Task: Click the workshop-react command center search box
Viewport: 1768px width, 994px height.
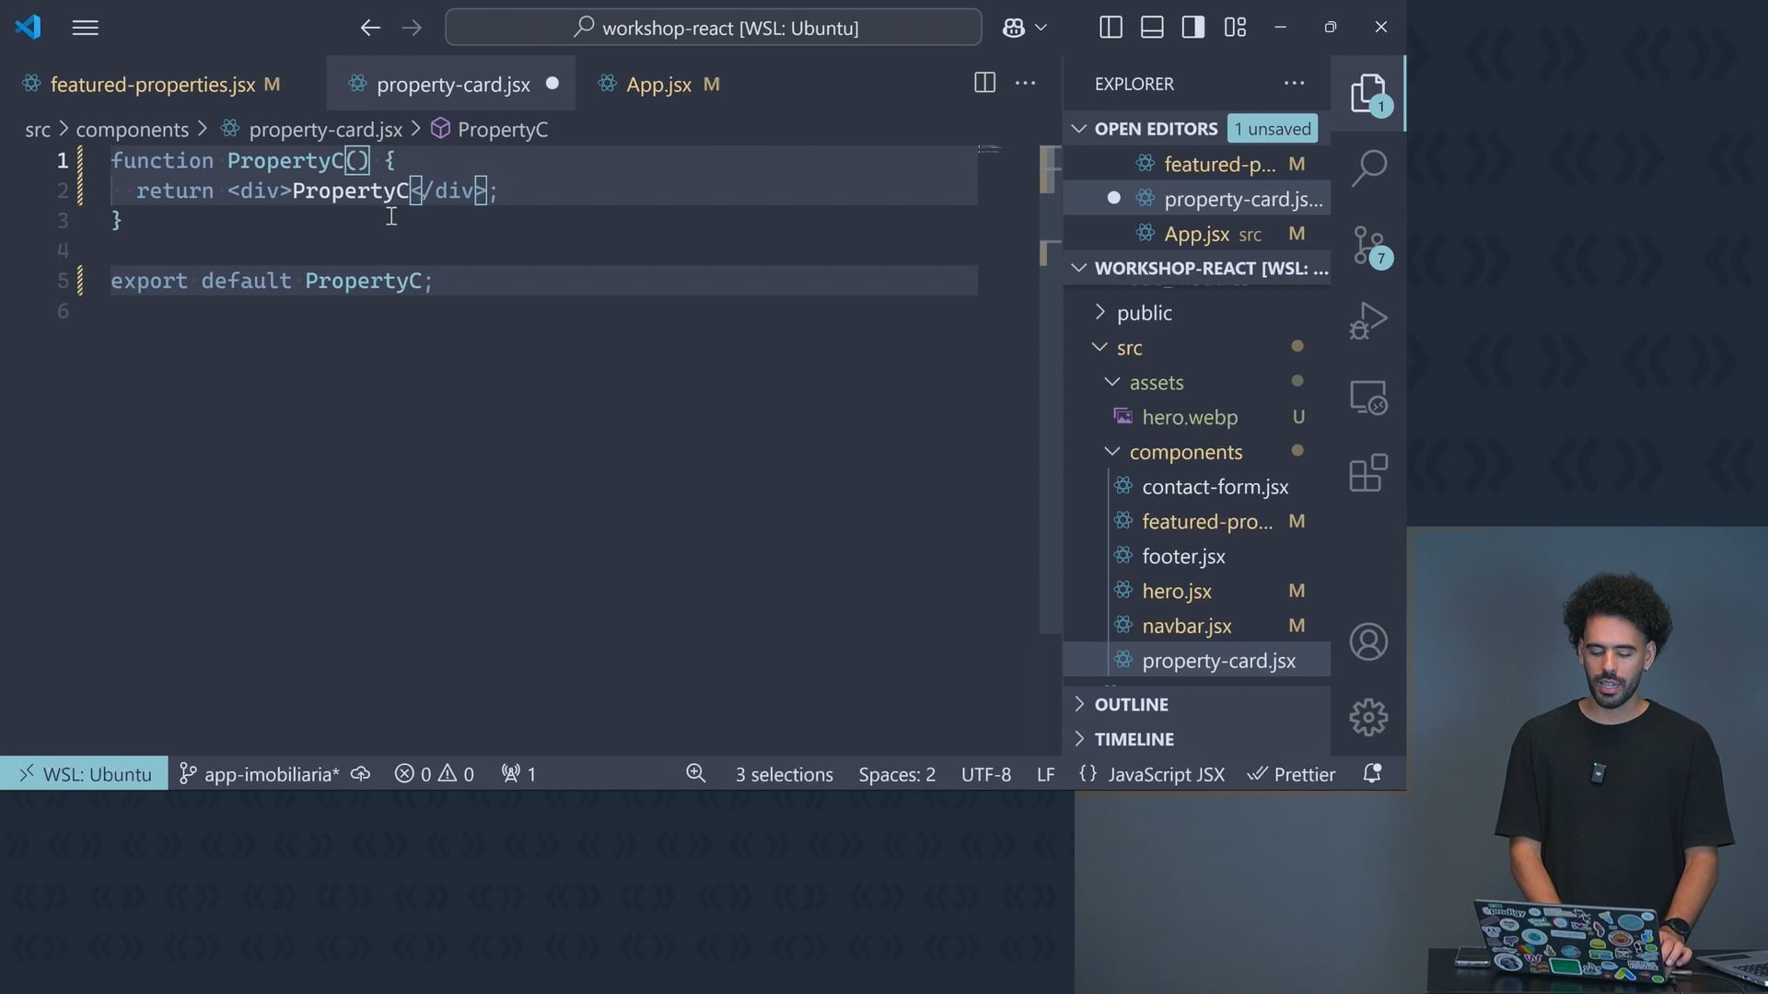Action: [714, 28]
